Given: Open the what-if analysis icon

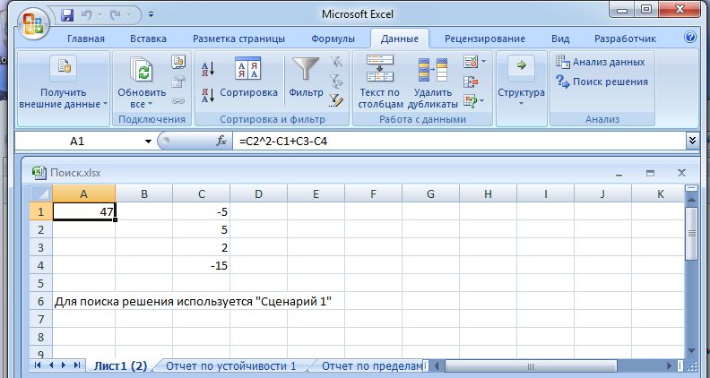Looking at the screenshot, I should pos(471,100).
